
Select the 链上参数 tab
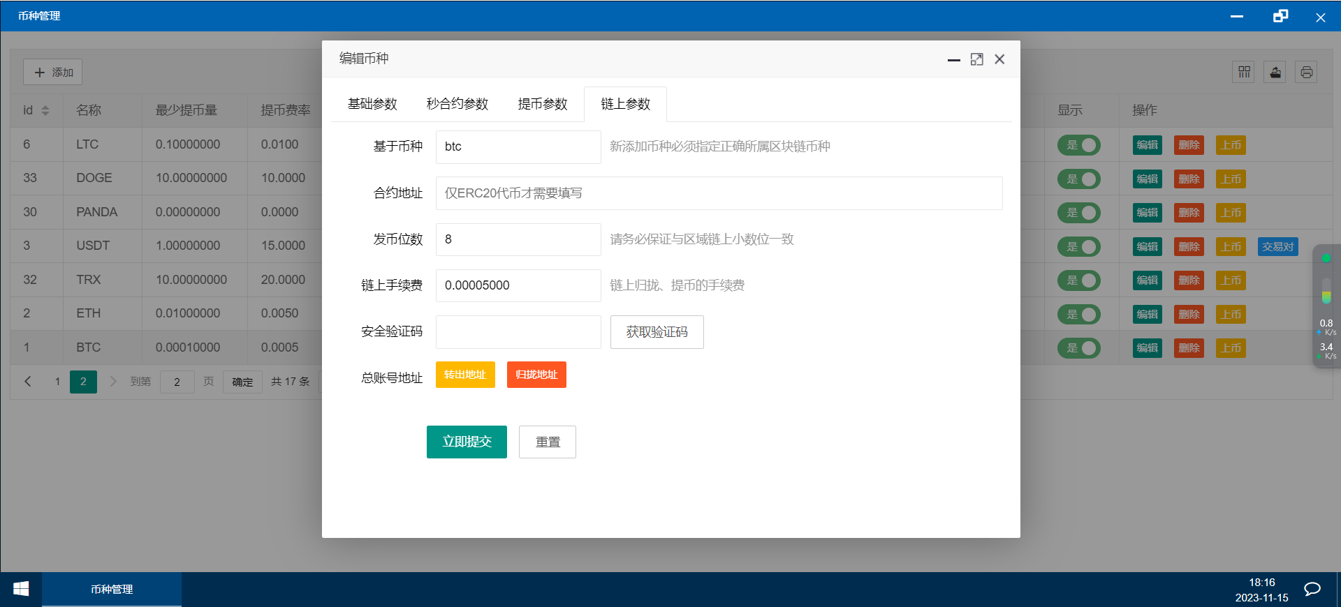pos(625,104)
